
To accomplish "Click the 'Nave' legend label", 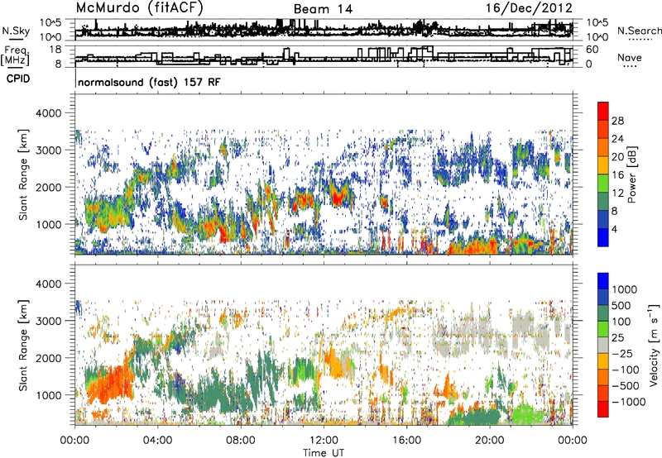I will (630, 58).
